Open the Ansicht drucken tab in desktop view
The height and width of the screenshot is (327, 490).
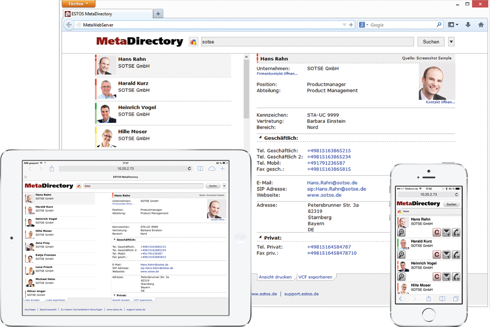(x=275, y=277)
